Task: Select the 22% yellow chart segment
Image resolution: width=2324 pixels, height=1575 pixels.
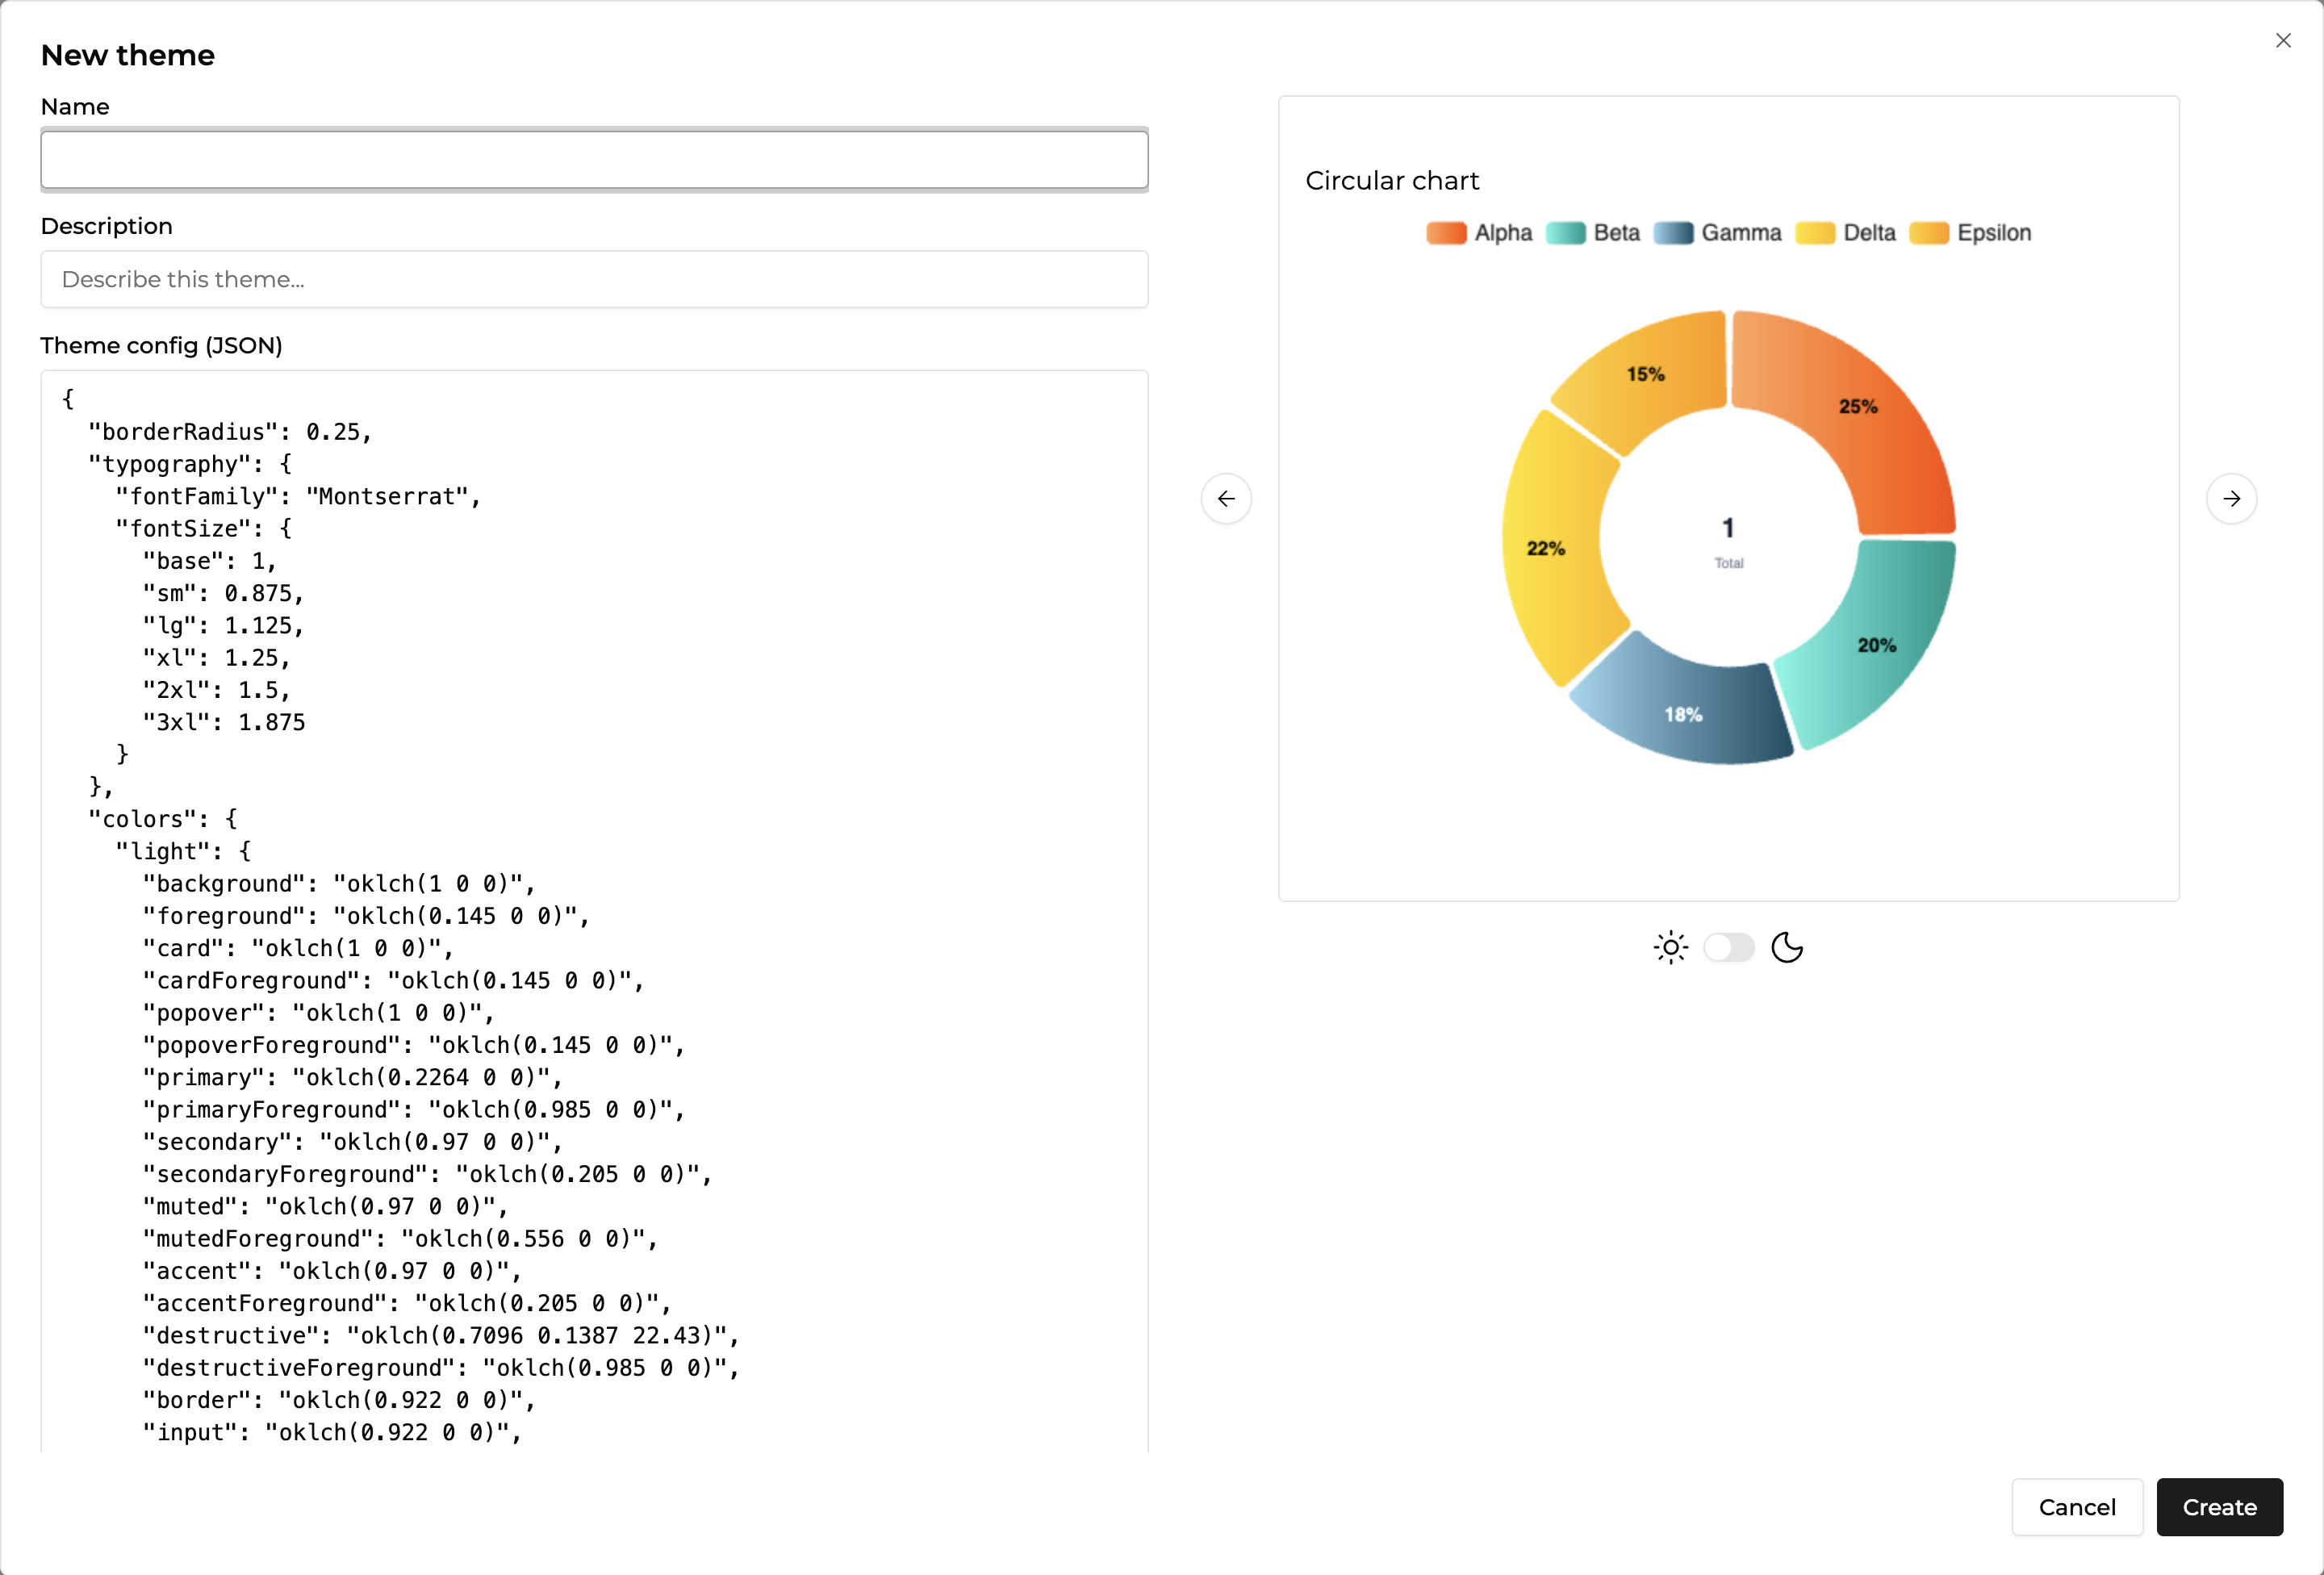Action: (1546, 548)
